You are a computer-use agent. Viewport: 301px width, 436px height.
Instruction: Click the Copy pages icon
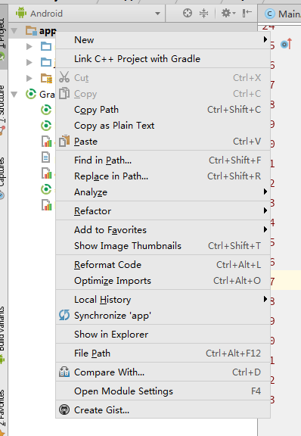tap(64, 93)
